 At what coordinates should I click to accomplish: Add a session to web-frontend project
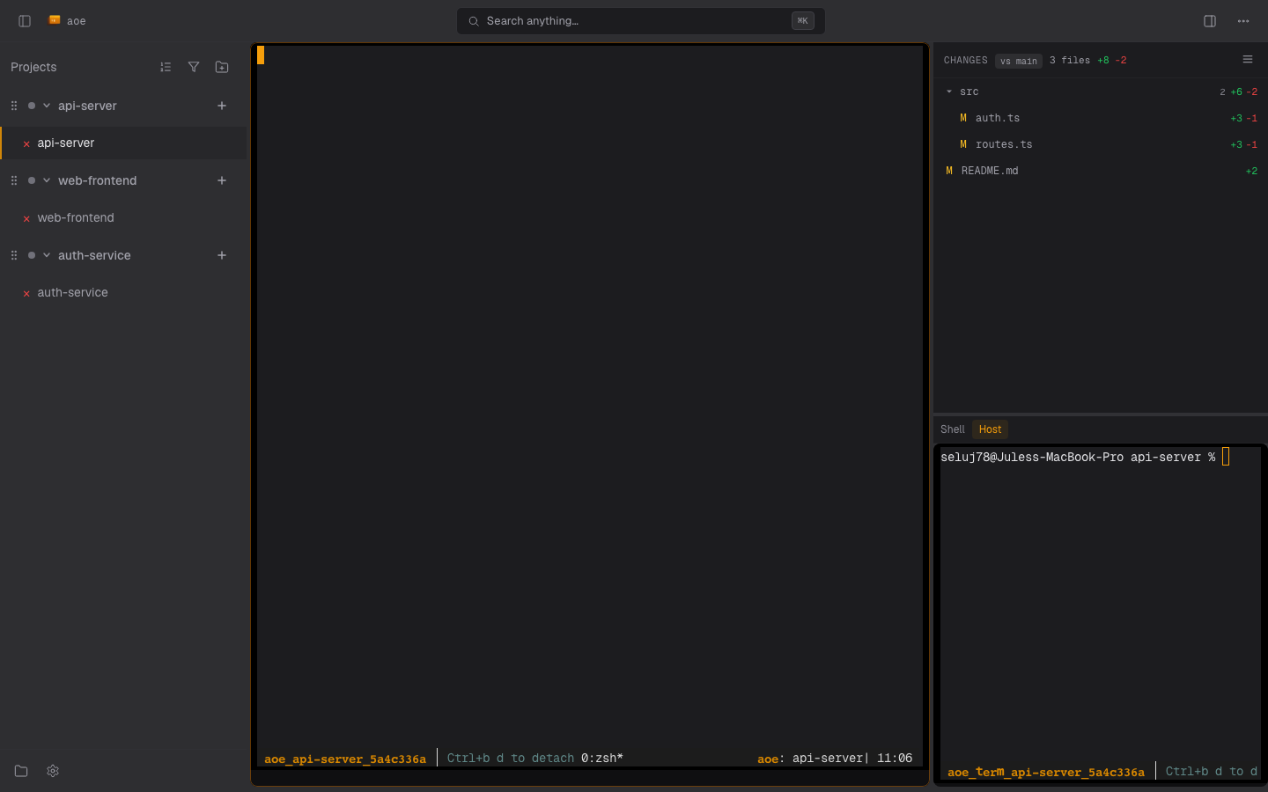coord(222,180)
